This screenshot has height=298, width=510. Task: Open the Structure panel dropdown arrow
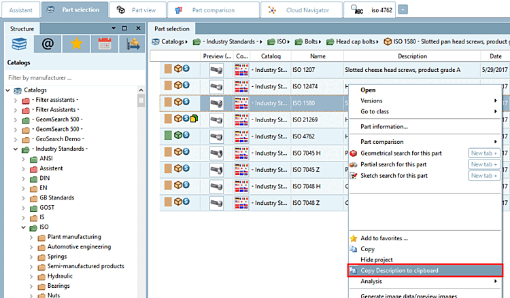(x=114, y=29)
